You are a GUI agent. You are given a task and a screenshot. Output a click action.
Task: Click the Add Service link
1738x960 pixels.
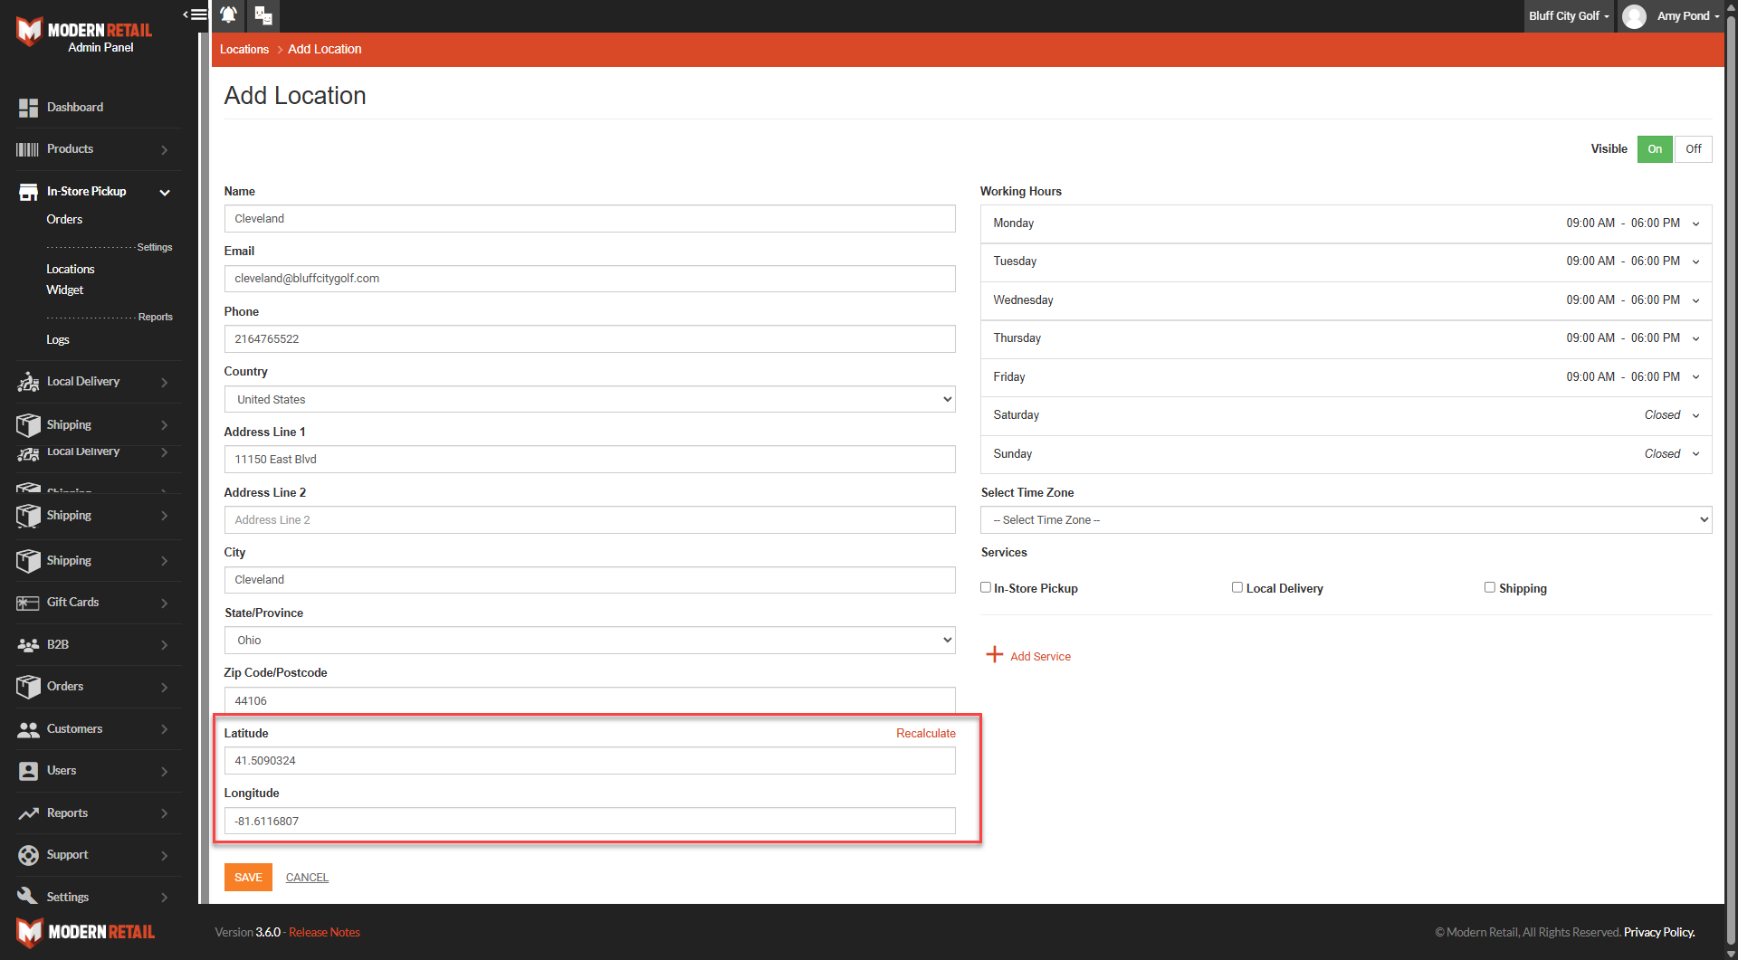pos(1040,656)
